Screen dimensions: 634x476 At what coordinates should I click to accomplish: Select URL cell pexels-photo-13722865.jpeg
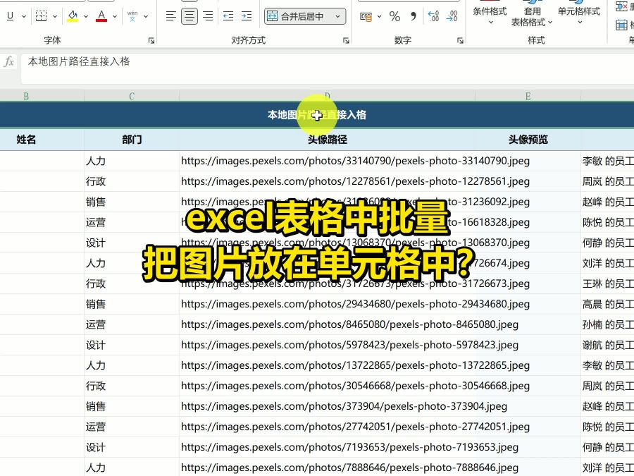(327, 365)
